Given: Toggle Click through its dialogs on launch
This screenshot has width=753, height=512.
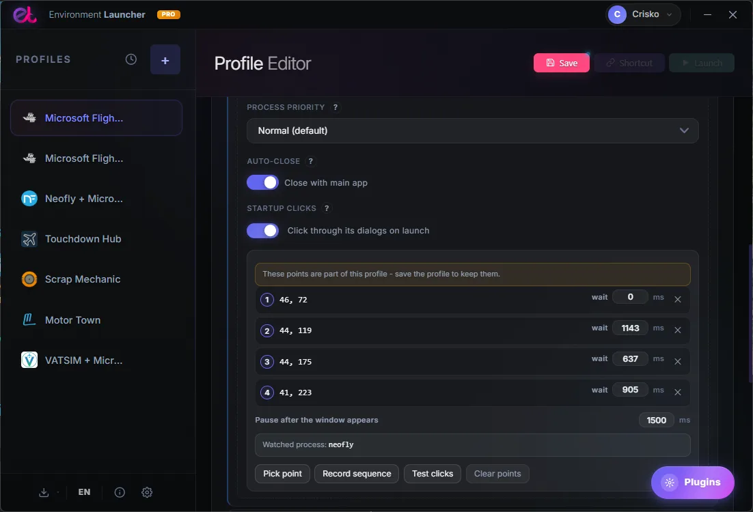Looking at the screenshot, I should click(x=262, y=230).
